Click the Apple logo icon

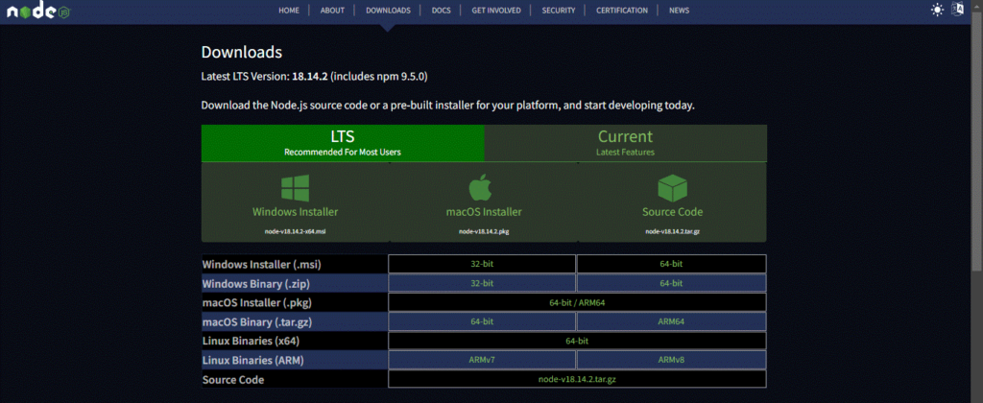click(481, 187)
